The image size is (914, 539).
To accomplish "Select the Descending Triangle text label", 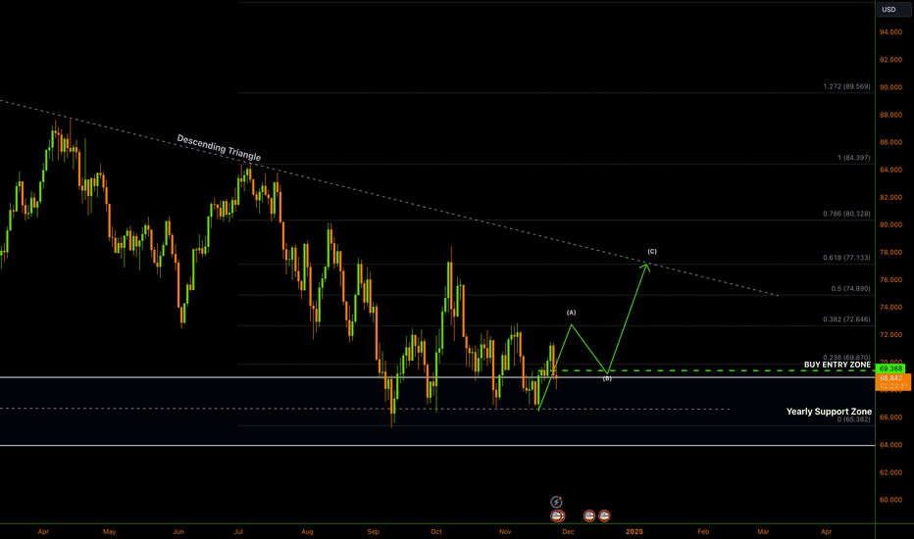I will (x=219, y=148).
